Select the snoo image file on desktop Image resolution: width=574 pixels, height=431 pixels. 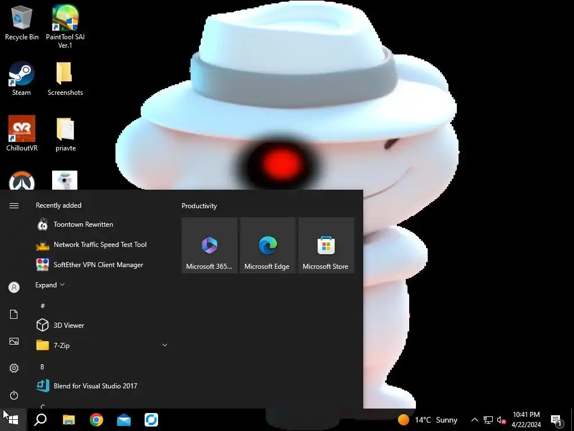[x=65, y=180]
